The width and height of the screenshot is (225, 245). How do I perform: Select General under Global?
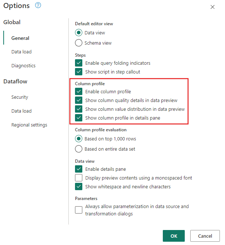click(20, 38)
